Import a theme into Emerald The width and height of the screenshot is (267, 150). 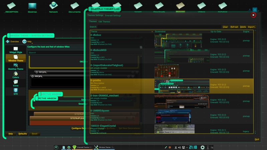pos(252,27)
